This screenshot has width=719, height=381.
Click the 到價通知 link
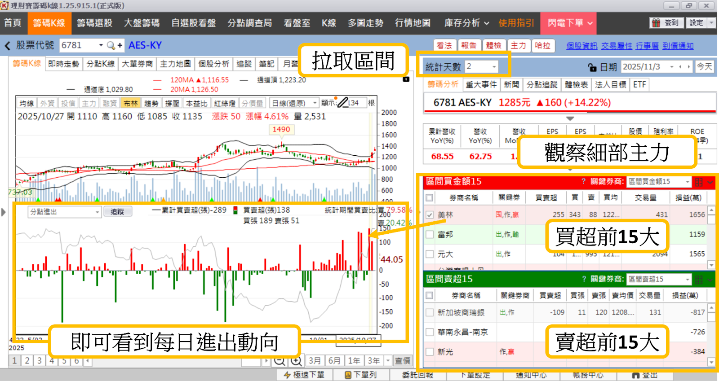[x=678, y=46]
